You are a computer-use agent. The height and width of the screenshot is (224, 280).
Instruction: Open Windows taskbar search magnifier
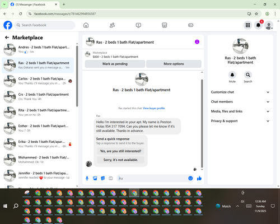tap(16, 206)
